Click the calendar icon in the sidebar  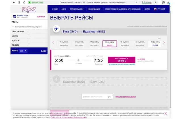(14, 17)
